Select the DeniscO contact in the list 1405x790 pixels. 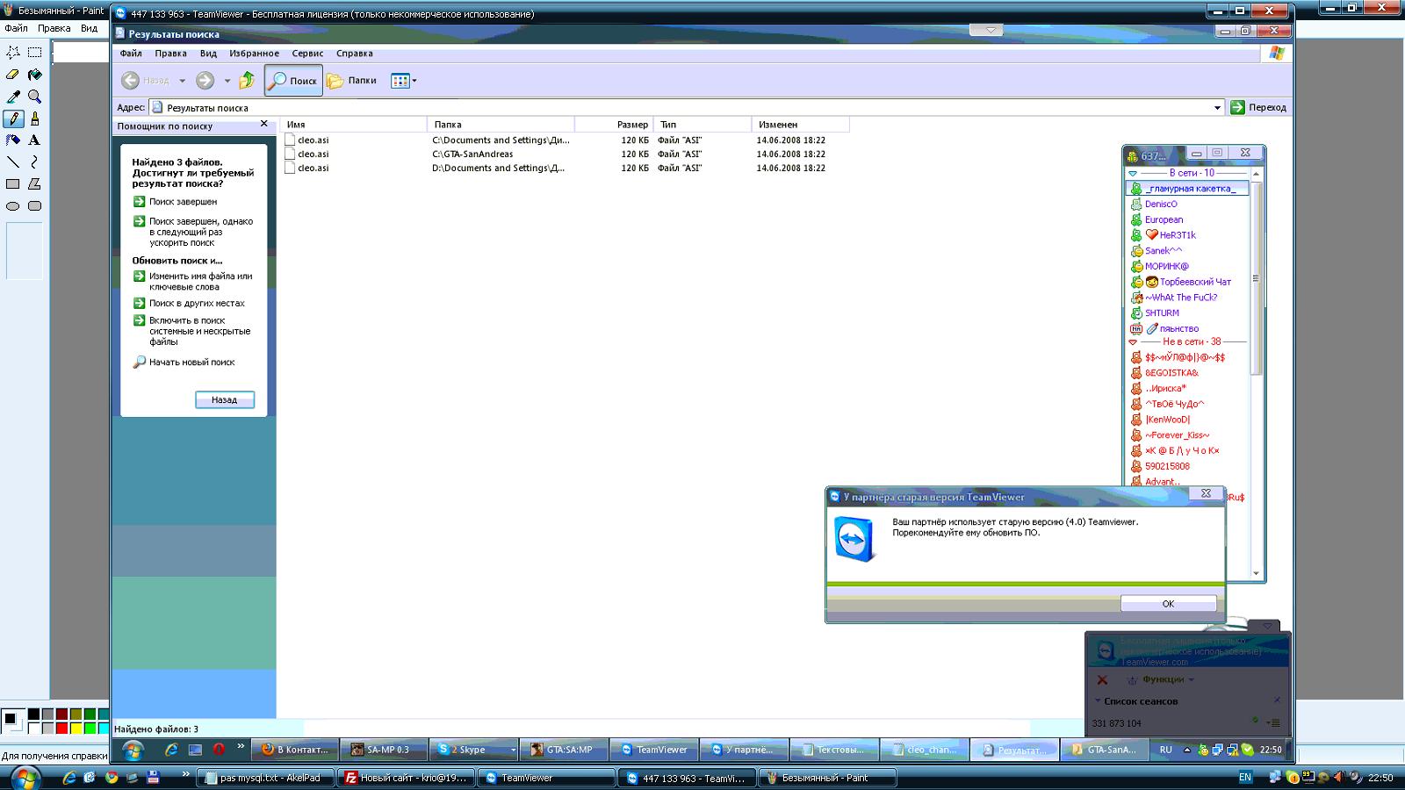tap(1161, 204)
